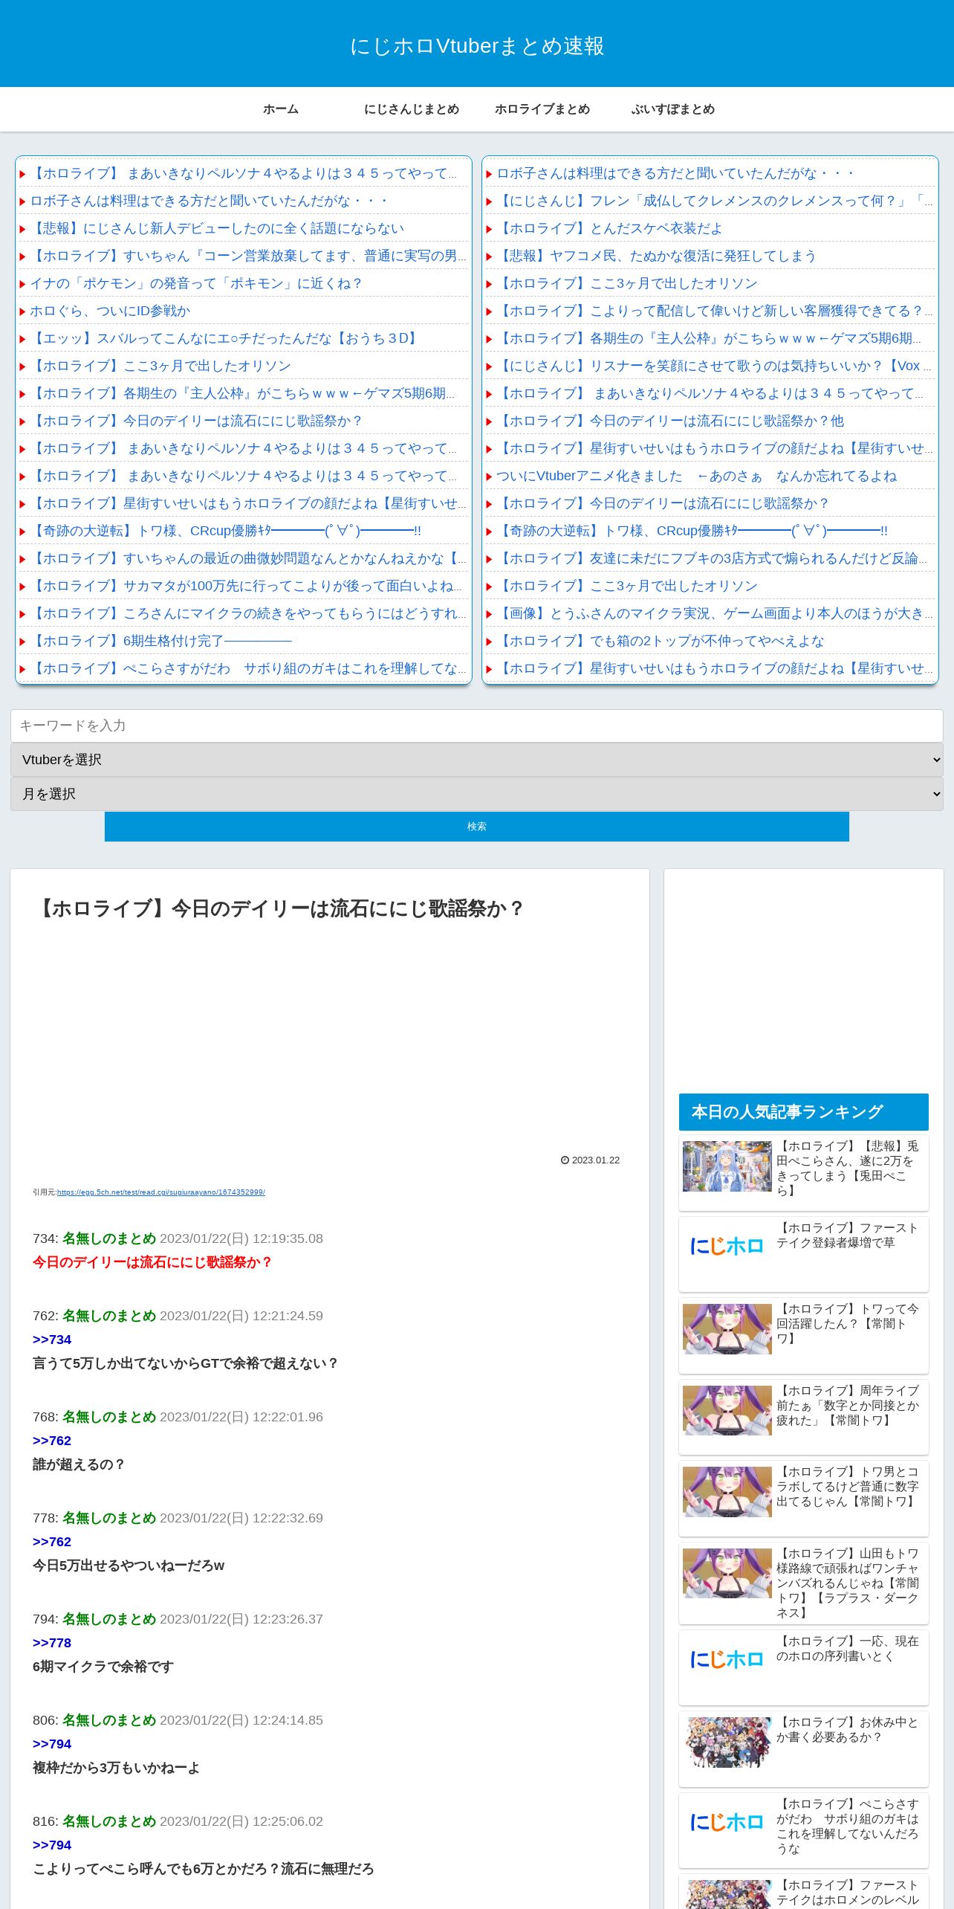Open right list link とうふさんのマイクラ実況
The height and width of the screenshot is (1909, 954).
click(715, 613)
